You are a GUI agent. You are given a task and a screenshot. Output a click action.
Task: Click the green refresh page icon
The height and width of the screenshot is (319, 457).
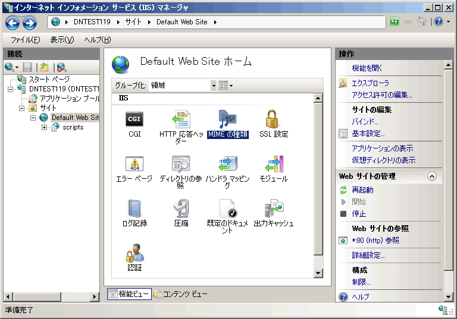[x=394, y=21]
